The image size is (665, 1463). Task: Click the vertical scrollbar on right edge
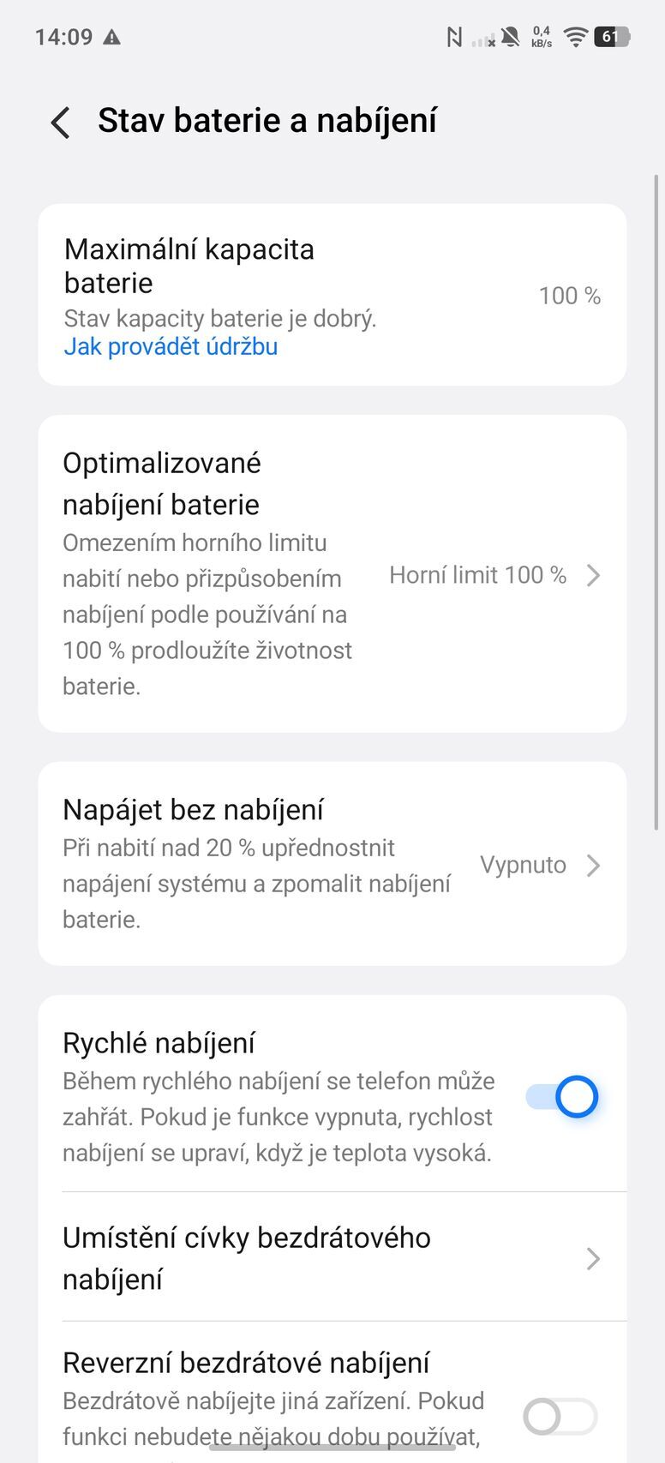coord(656,501)
